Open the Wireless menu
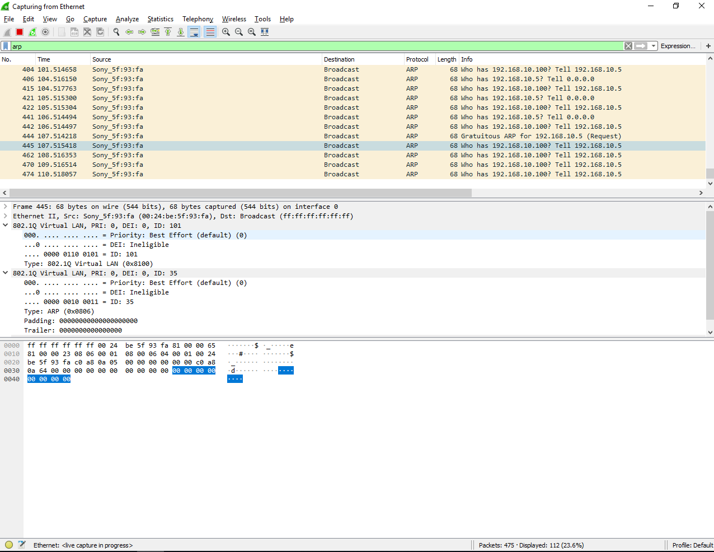Image resolution: width=714 pixels, height=552 pixels. pos(234,19)
